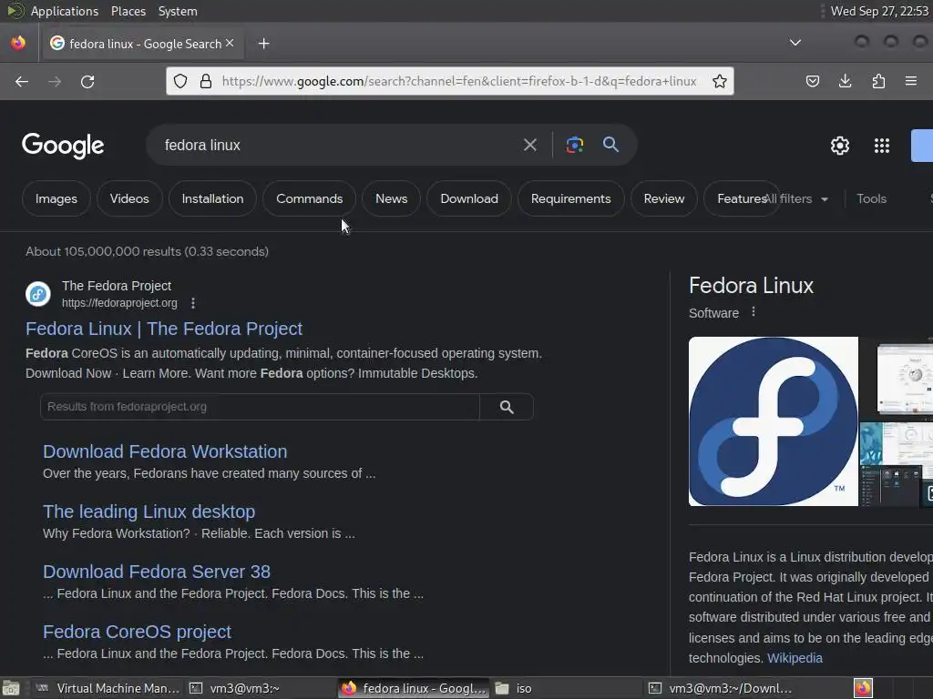Select the Download filter chip

pos(469,198)
